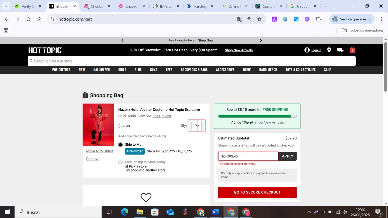Click Sign In link

tap(316, 50)
